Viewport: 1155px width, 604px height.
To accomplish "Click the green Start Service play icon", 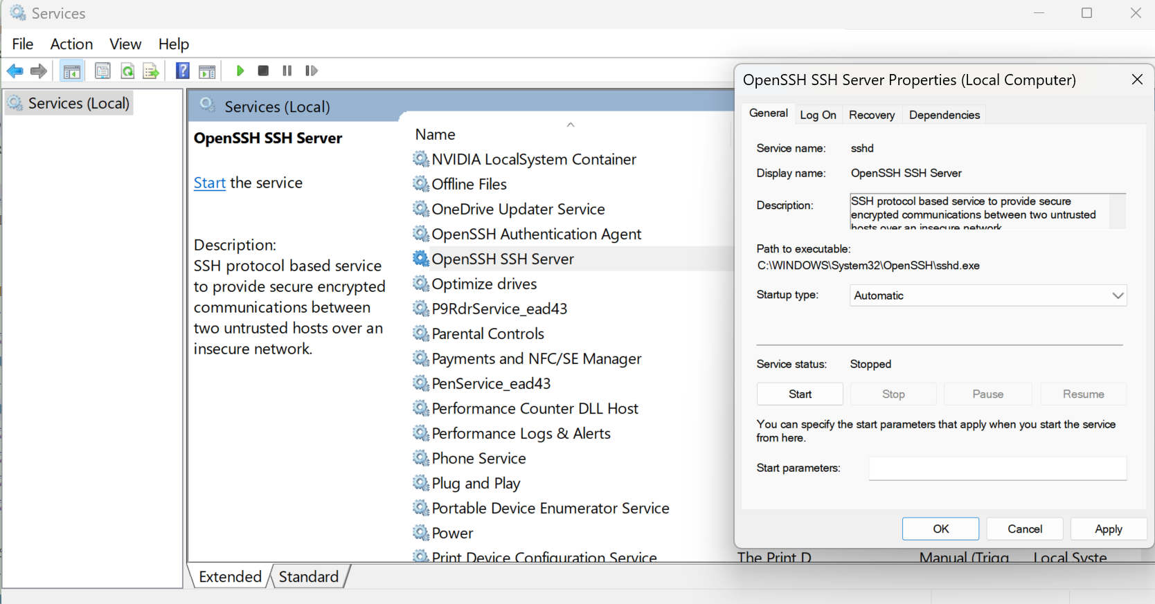I will [240, 71].
